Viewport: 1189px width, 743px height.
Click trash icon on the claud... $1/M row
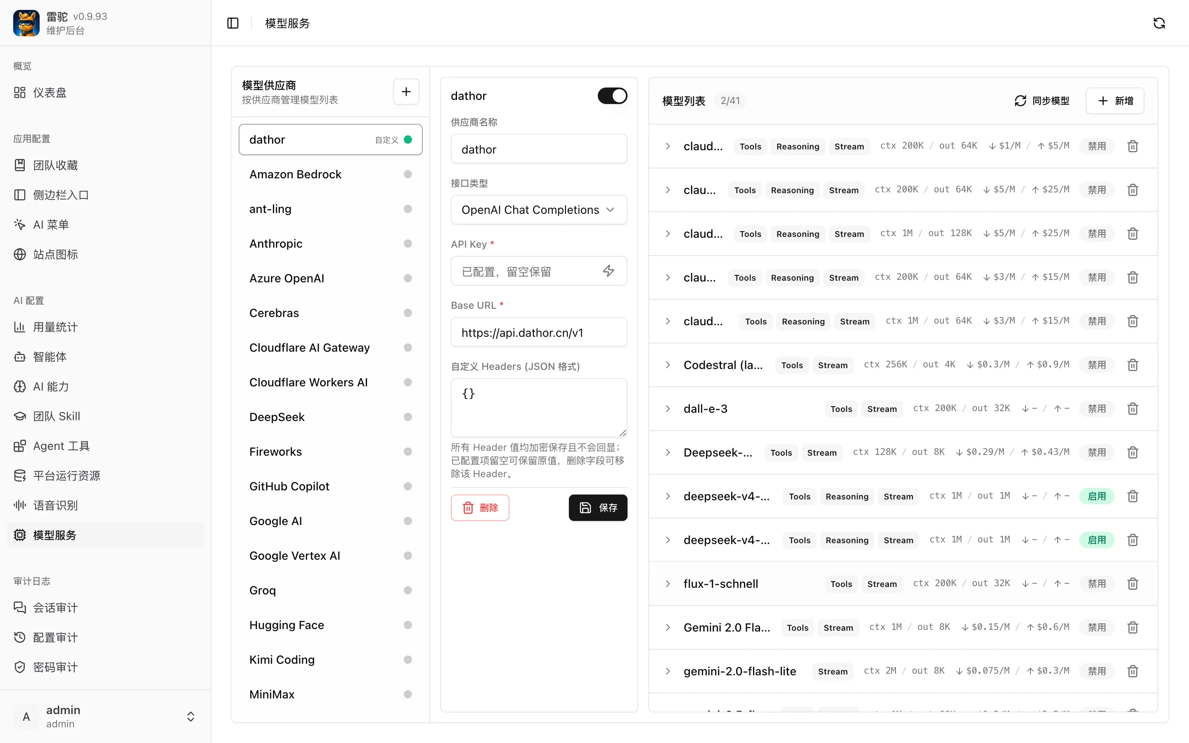pos(1132,147)
